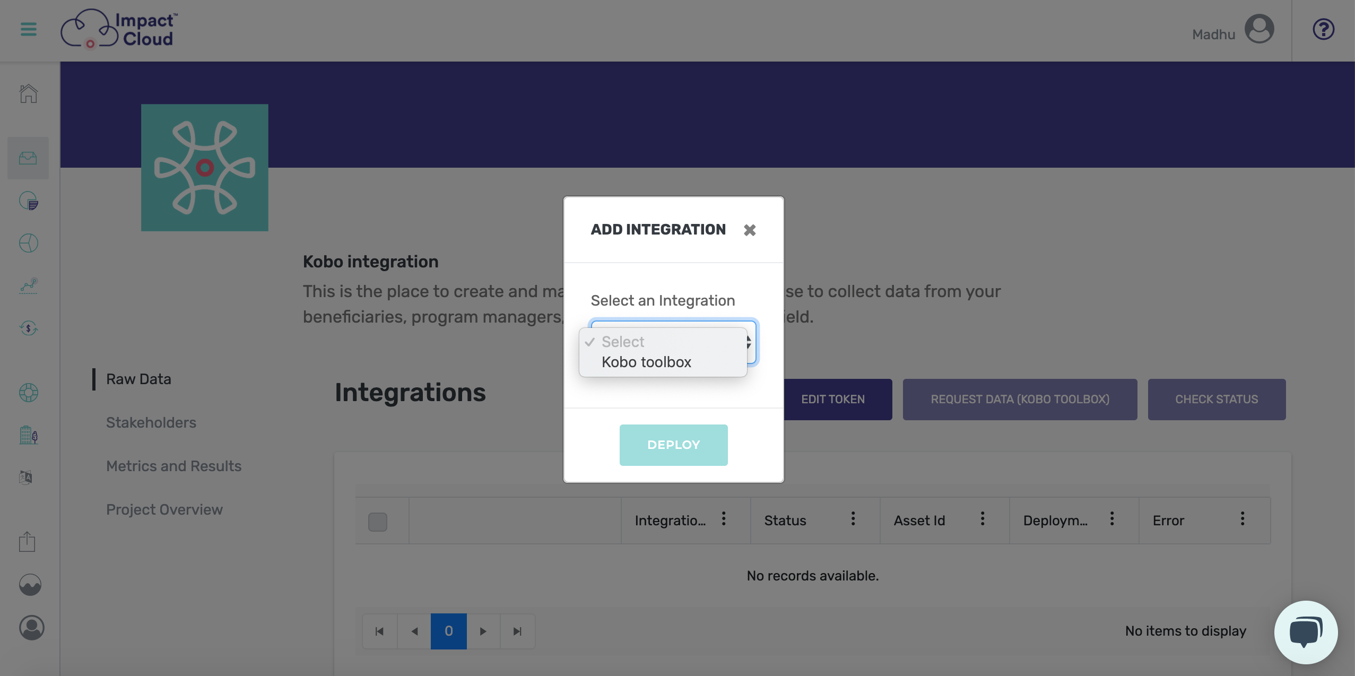Sort by the Error column header

point(1168,521)
